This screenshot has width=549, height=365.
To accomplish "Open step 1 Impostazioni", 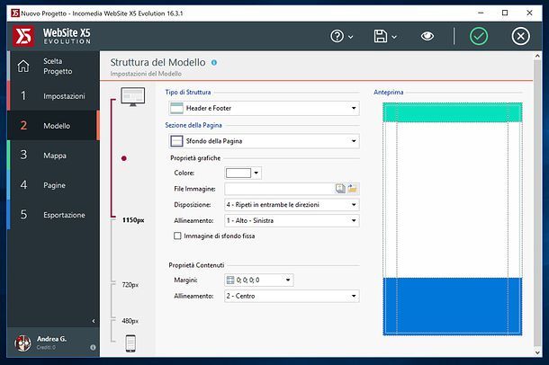I will (53, 96).
